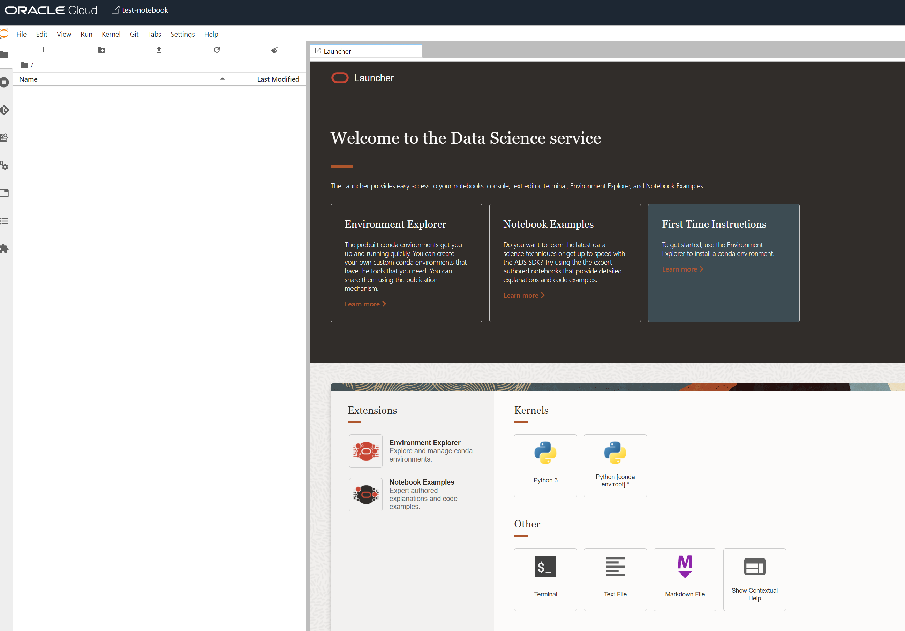Open the Git sidebar panel icon
This screenshot has width=905, height=631.
coord(4,110)
